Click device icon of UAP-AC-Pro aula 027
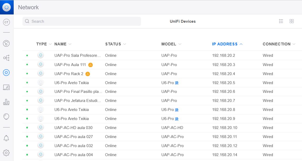Viewport: 302px width, 161px height. [41, 136]
